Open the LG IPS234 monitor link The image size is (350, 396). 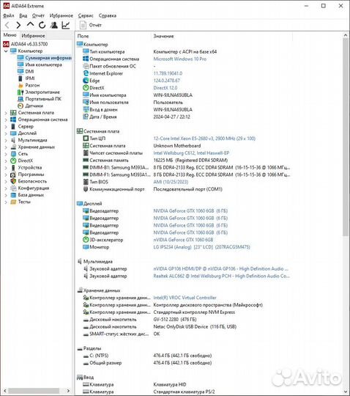(201, 247)
